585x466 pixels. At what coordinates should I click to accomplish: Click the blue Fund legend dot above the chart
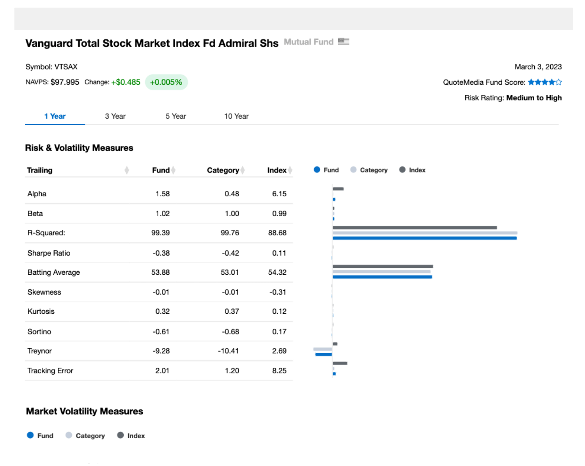coord(316,170)
